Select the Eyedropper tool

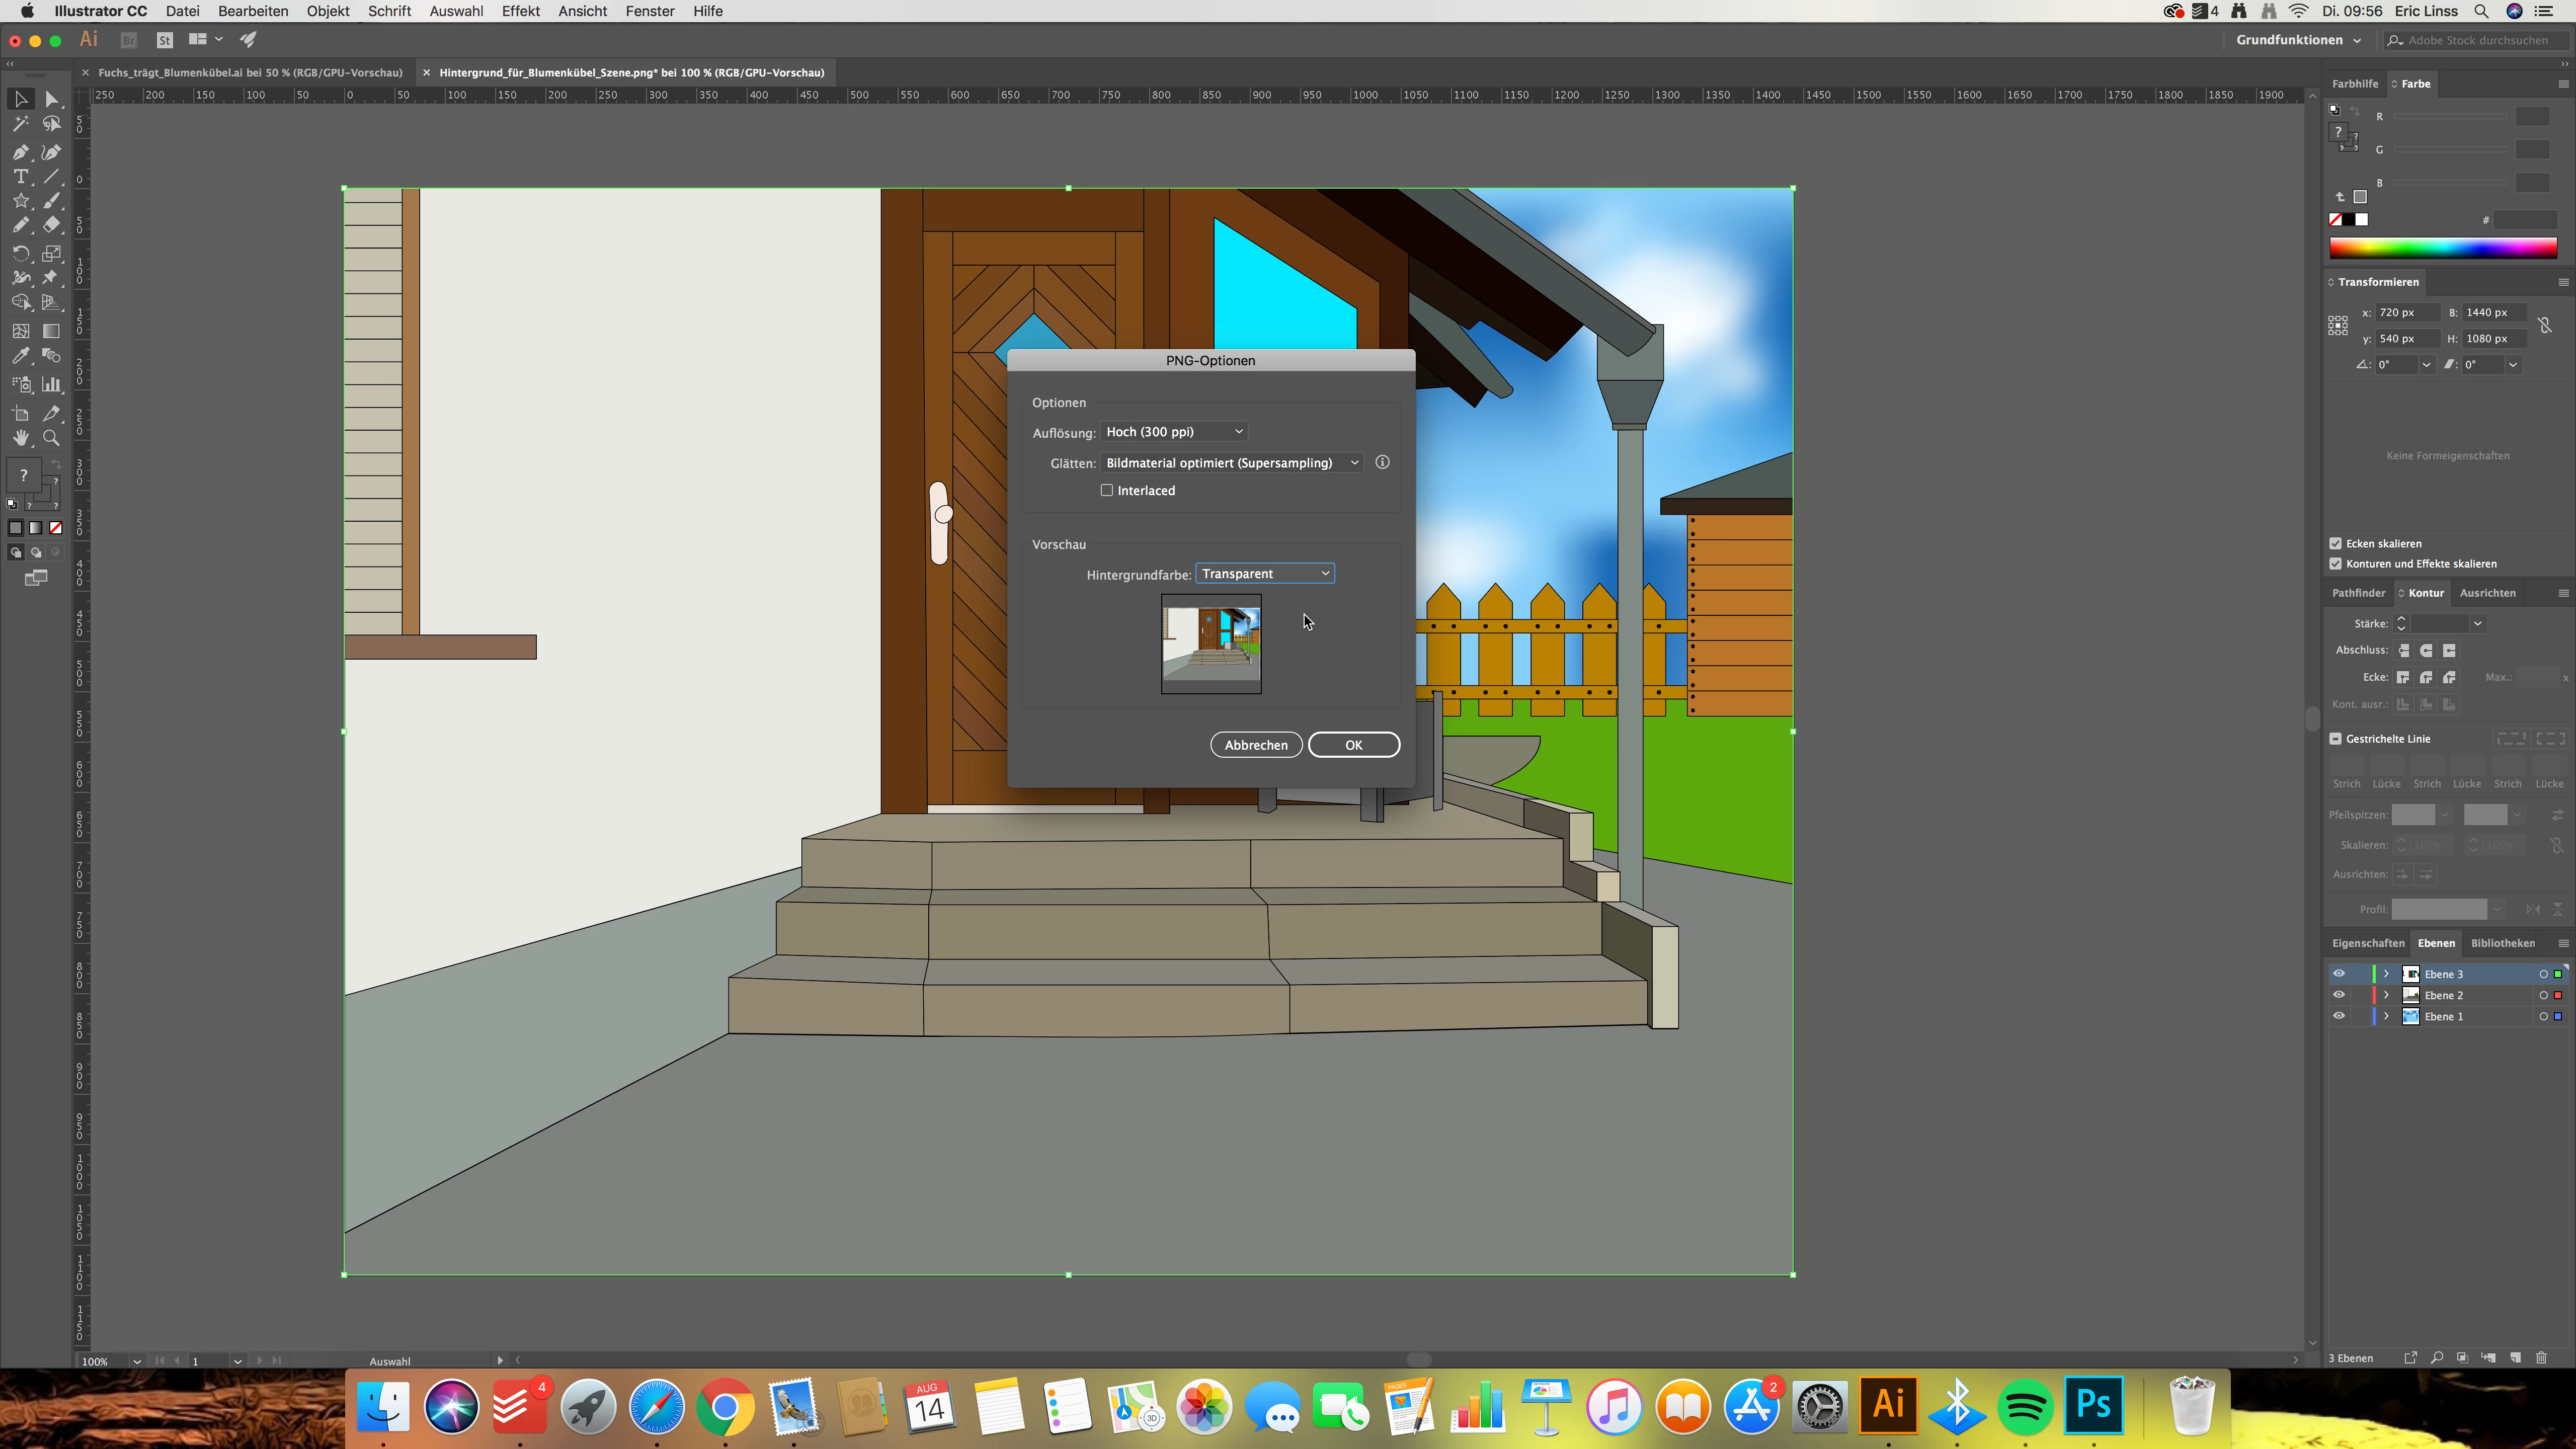tap(20, 356)
